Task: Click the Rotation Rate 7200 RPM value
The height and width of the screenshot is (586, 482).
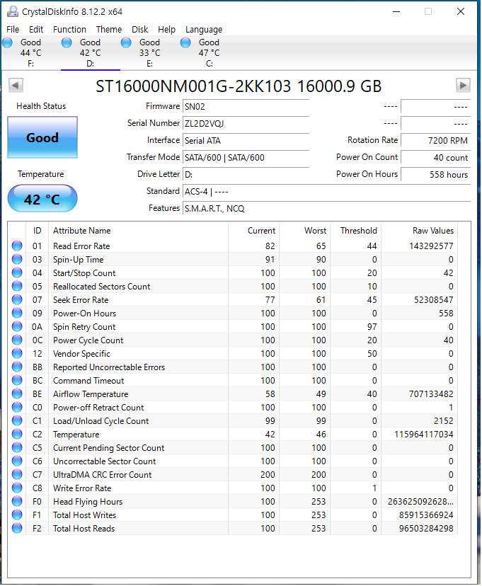Action: [436, 141]
